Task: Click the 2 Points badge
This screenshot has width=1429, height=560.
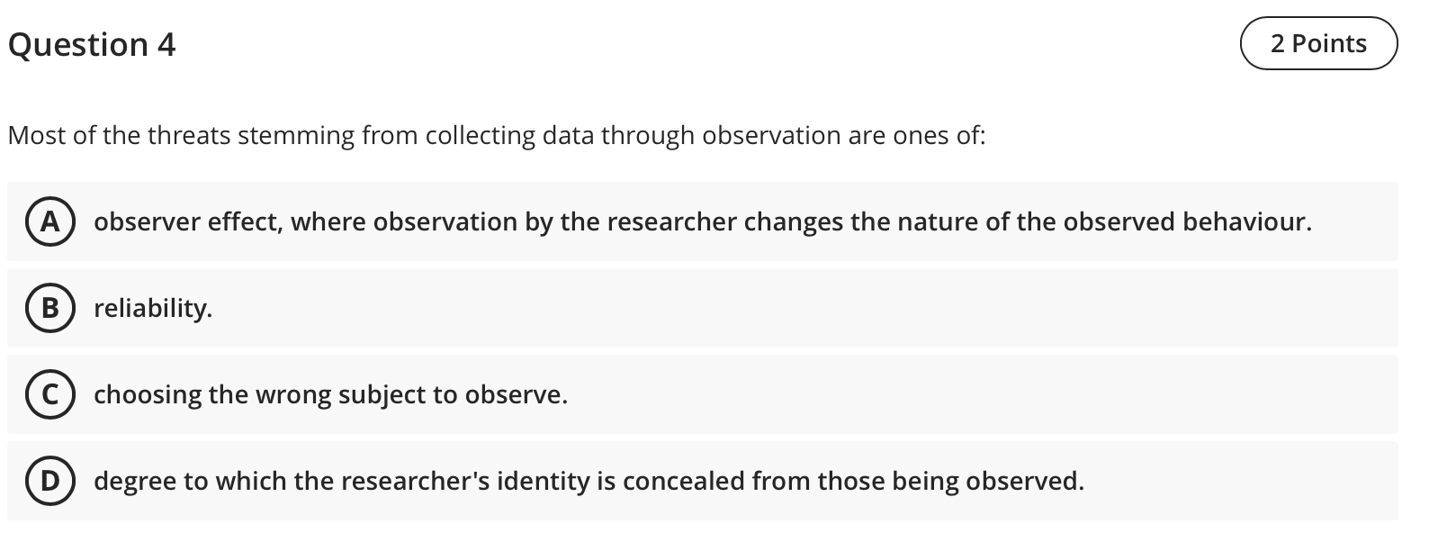Action: (1318, 42)
